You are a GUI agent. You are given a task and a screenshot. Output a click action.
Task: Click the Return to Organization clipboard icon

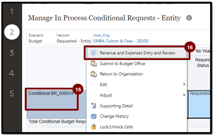[94, 74]
